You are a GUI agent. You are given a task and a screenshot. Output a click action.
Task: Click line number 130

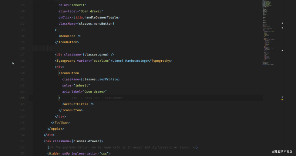[22, 11]
